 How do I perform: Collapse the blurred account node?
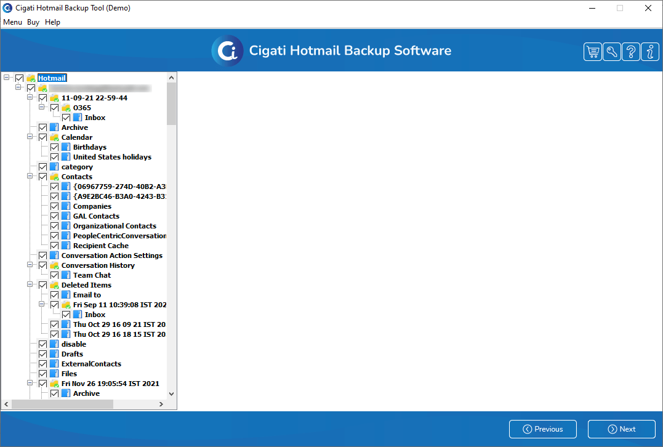[x=18, y=87]
